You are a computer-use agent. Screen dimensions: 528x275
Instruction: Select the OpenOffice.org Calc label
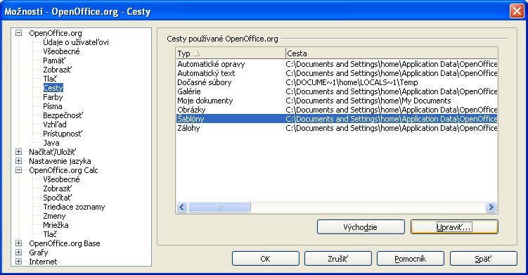(63, 170)
